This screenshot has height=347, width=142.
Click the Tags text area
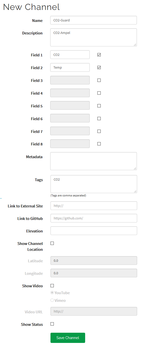[94, 184]
